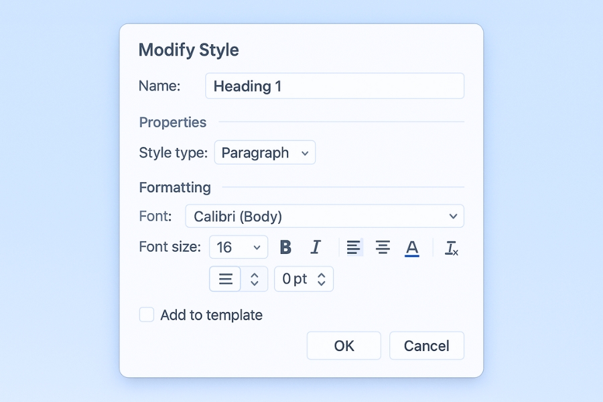Viewport: 603px width, 402px height.
Task: Click the 0 pt spacing value field
Action: pyautogui.click(x=295, y=279)
